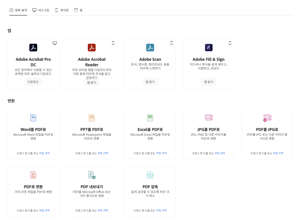304x221 pixels.
Task: Open the Adobe Scan title
Action: point(150,59)
